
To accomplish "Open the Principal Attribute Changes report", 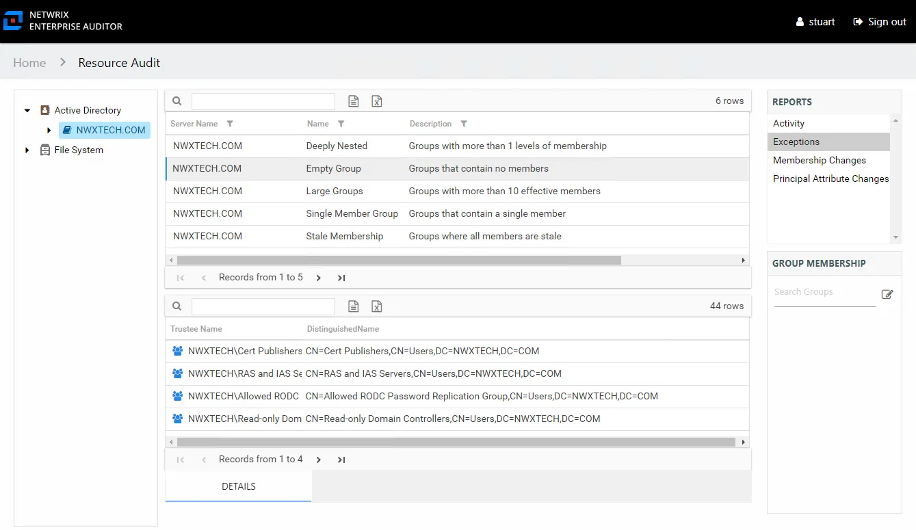I will pyautogui.click(x=828, y=178).
